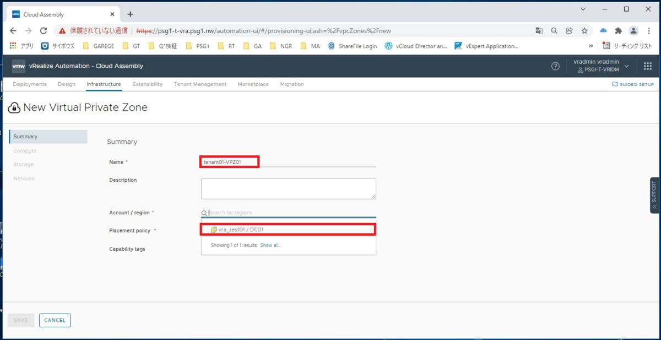
Task: Open the vCloud Director bookmark
Action: click(x=416, y=46)
